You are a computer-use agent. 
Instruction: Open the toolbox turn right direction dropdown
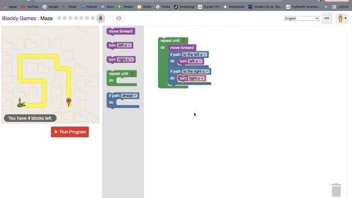(125, 59)
